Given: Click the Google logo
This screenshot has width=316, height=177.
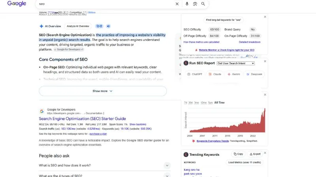Looking at the screenshot, I should [x=17, y=4].
